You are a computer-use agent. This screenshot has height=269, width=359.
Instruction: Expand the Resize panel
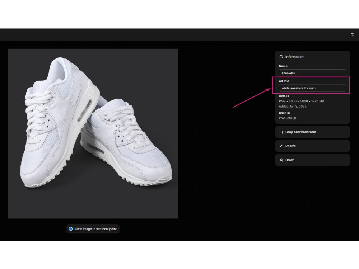pos(312,146)
